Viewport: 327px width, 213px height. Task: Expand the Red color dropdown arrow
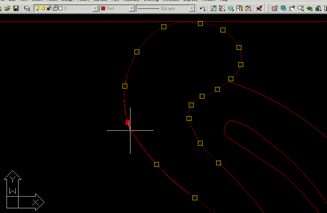click(x=132, y=8)
